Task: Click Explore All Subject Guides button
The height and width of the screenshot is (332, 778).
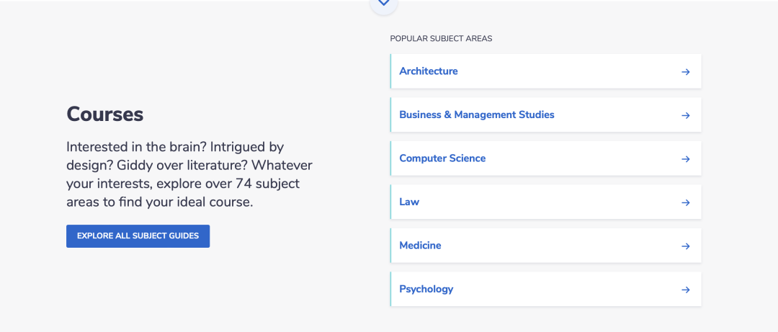Action: point(138,236)
